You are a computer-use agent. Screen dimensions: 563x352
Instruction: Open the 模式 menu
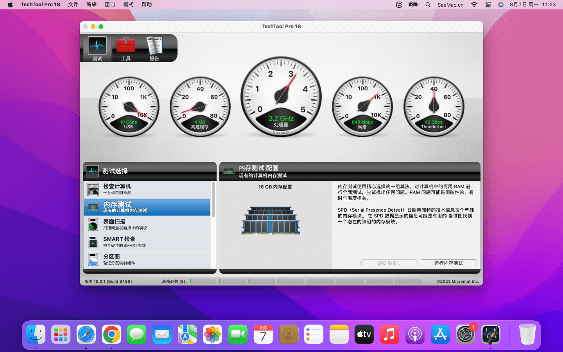point(128,5)
